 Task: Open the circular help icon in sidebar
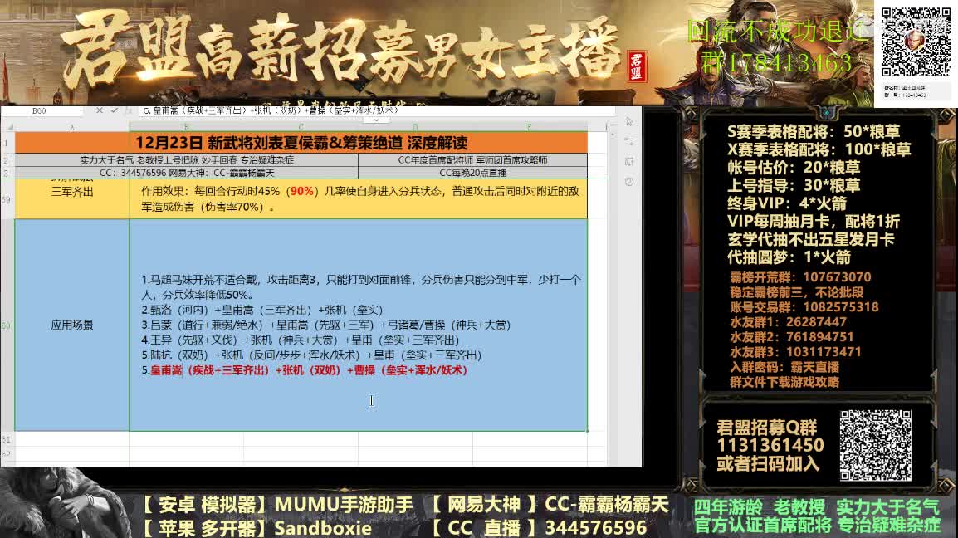pos(629,182)
